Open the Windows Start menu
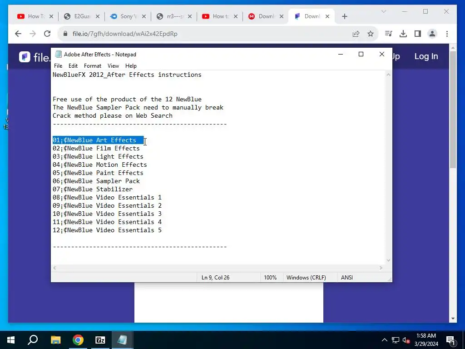 click(11, 340)
